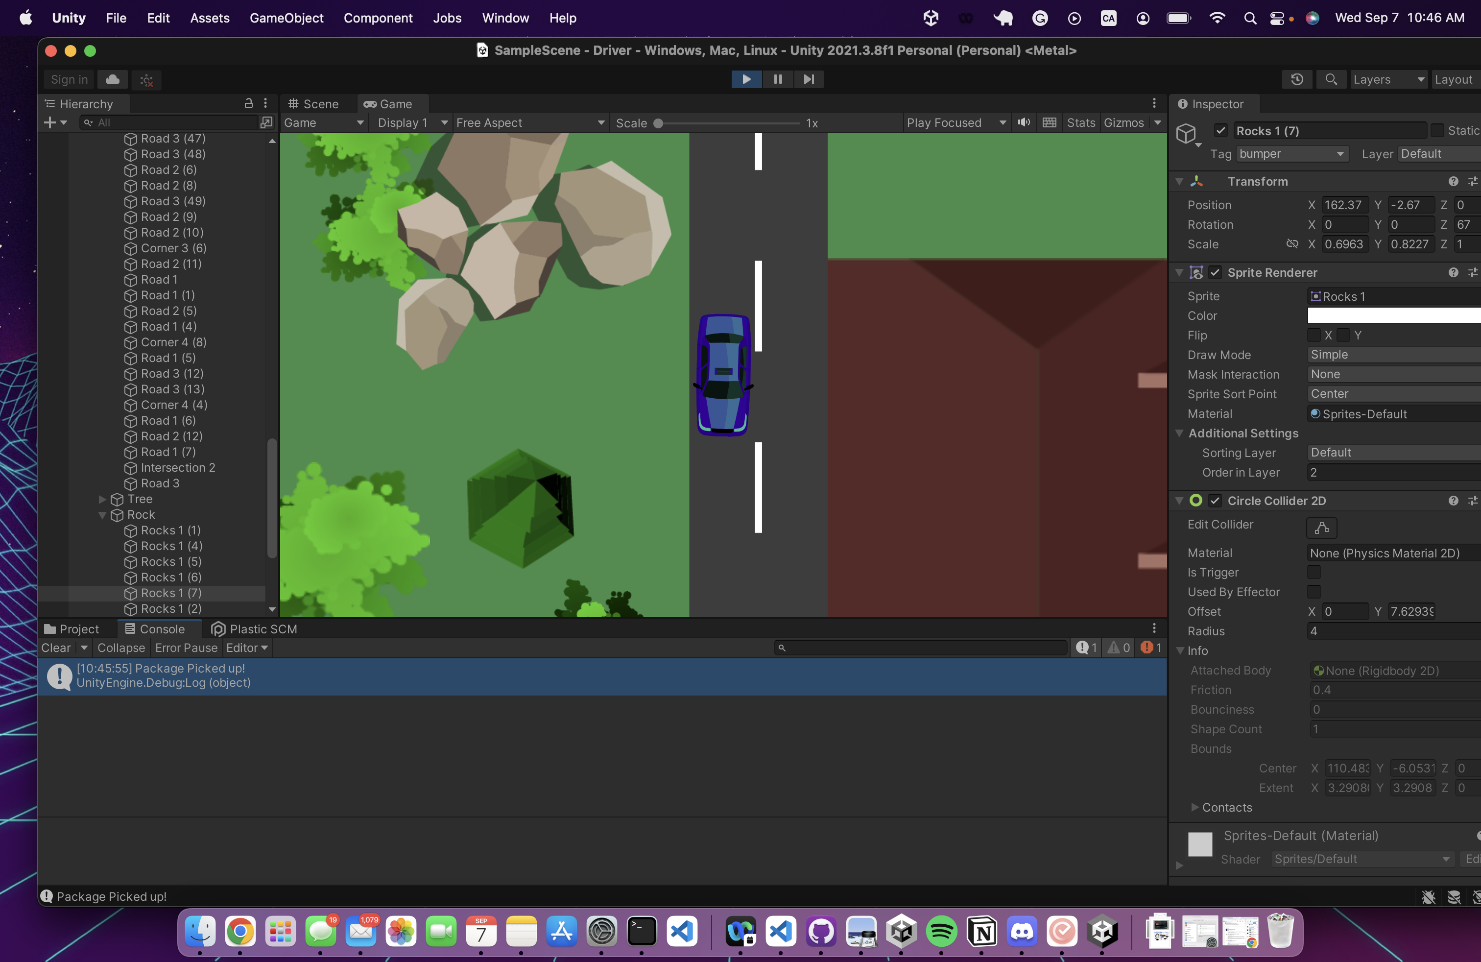Open the cloud services icon
This screenshot has height=962, width=1481.
[113, 79]
